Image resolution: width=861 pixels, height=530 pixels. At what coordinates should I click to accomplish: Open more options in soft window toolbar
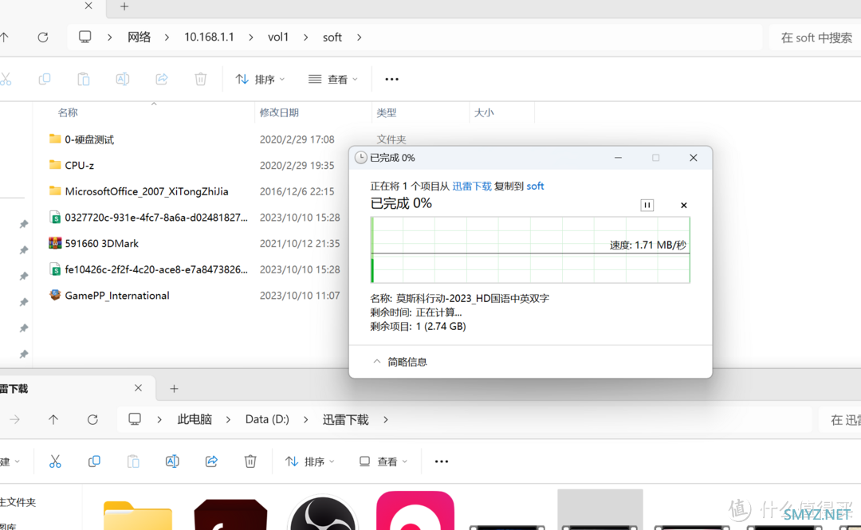click(391, 79)
